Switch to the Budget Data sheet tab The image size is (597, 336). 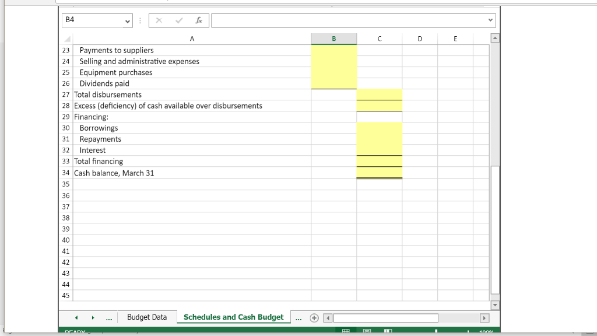(147, 317)
